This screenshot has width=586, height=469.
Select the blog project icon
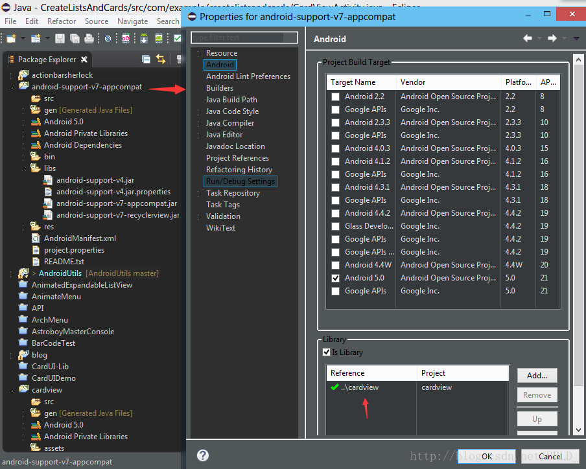coord(23,354)
